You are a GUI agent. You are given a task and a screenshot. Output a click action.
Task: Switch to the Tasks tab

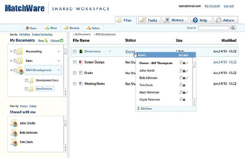[149, 20]
